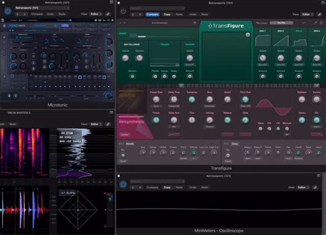Click the Microtonic play transport button

click(x=16, y=96)
